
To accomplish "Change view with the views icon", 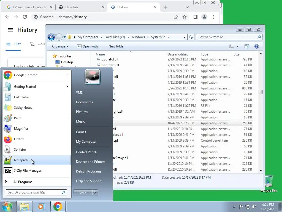I will [x=231, y=46].
